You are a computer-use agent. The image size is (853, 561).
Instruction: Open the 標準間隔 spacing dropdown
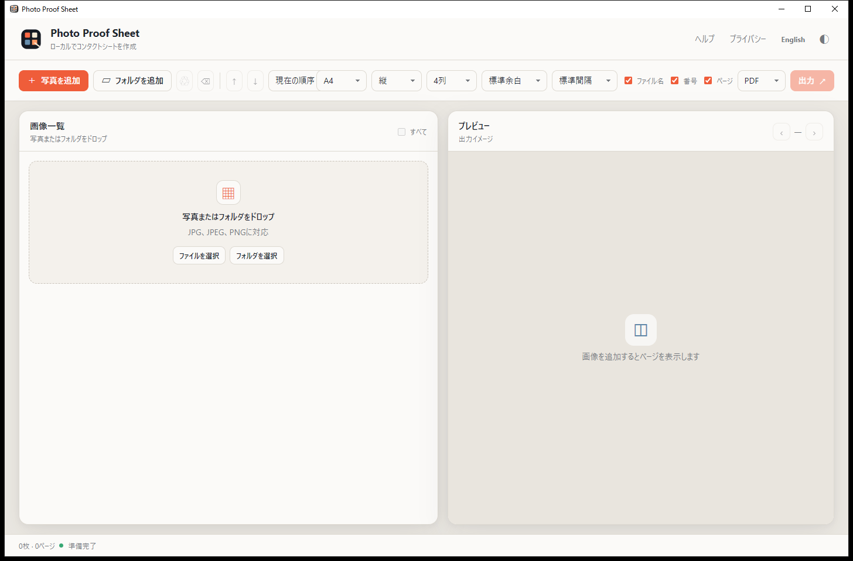point(585,81)
